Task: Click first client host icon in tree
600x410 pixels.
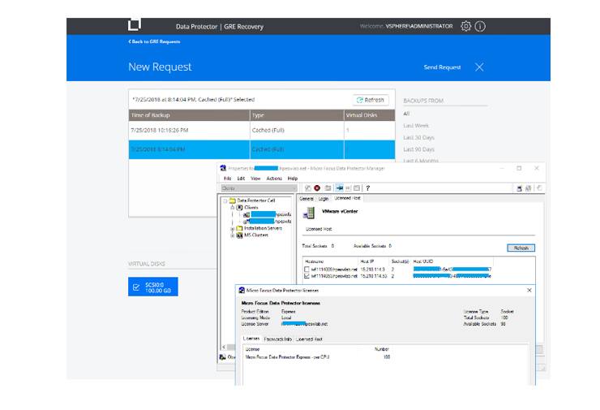Action: [246, 214]
